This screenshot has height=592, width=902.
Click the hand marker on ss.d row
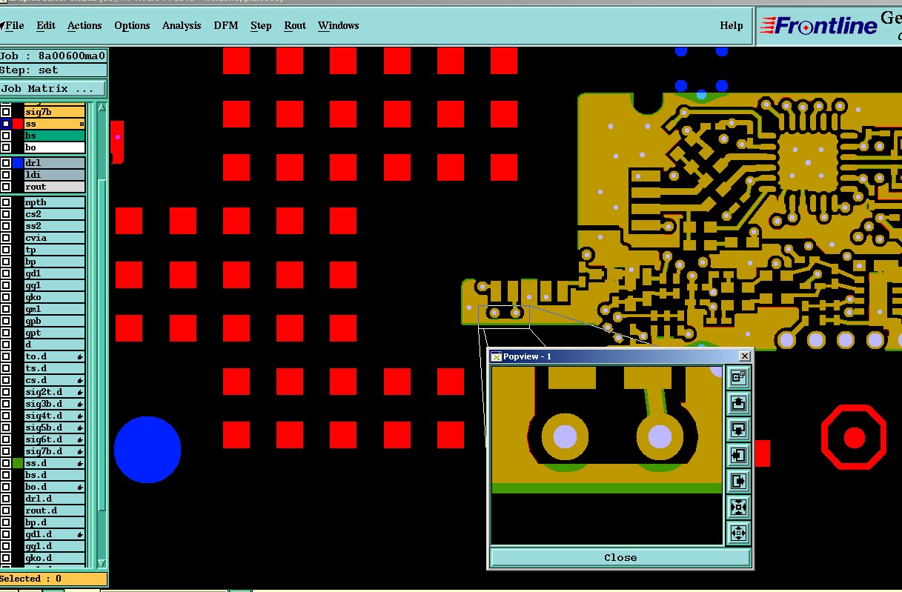pyautogui.click(x=79, y=463)
